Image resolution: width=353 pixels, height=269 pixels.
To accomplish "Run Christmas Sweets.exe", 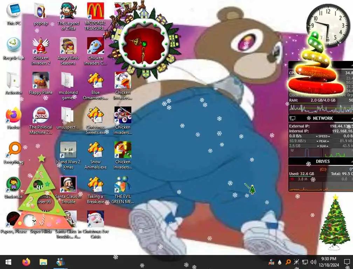I will pos(96,120).
